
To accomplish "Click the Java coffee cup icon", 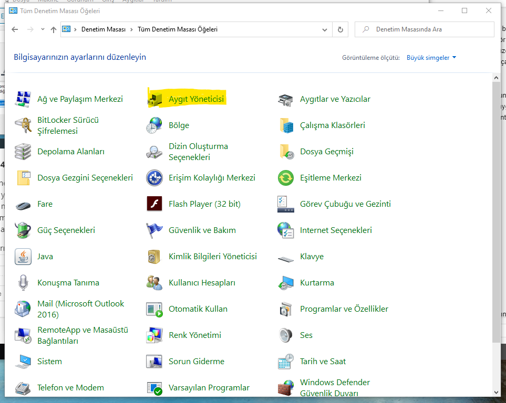I will (x=23, y=256).
